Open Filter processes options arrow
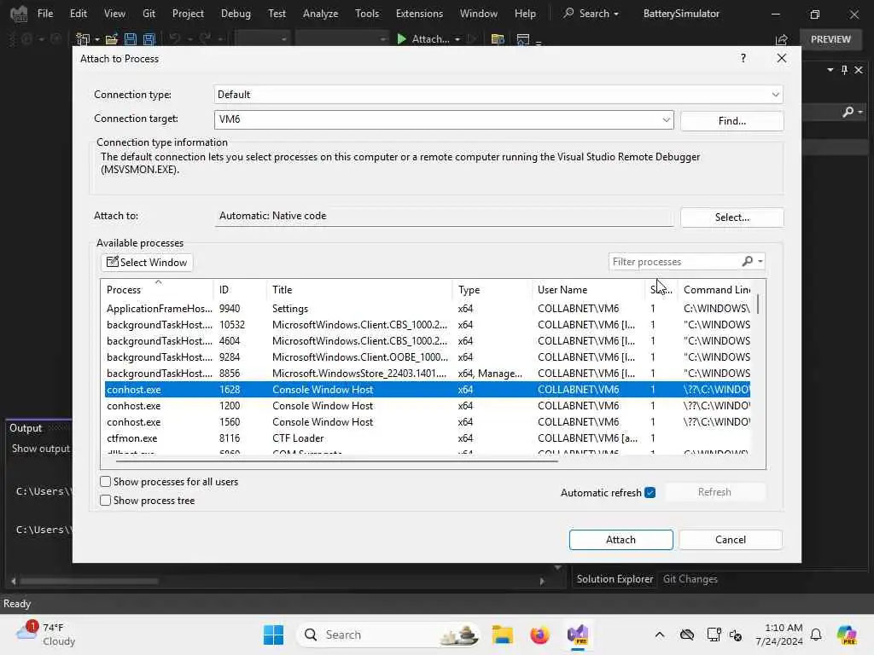Screen dimensions: 874x655 [760, 261]
